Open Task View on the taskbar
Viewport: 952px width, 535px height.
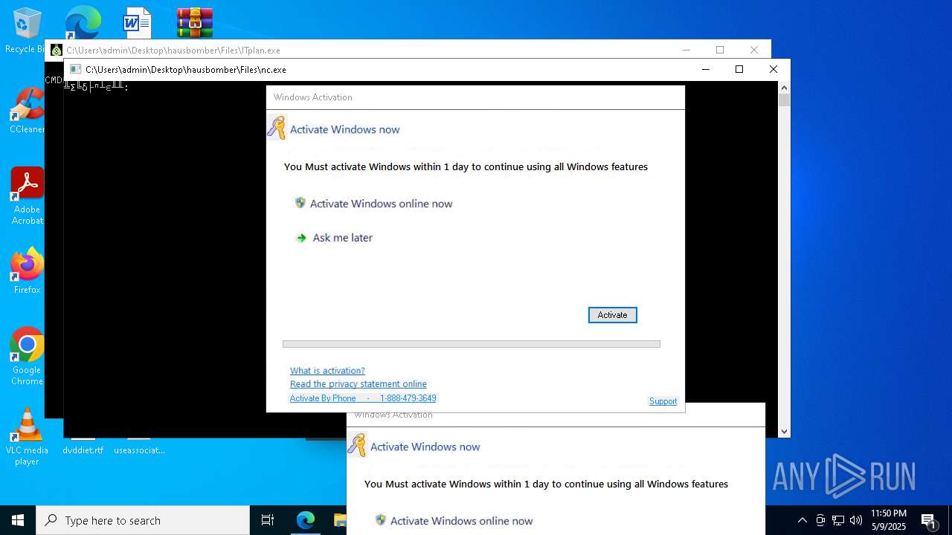click(x=268, y=520)
